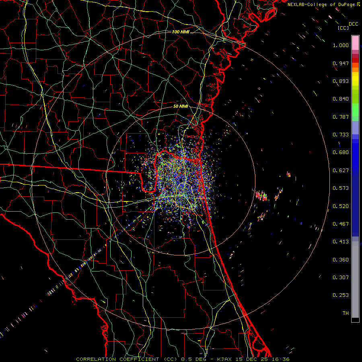Pick the pink swatch beside 1.000
This screenshot has width=362, height=362.
(355, 43)
